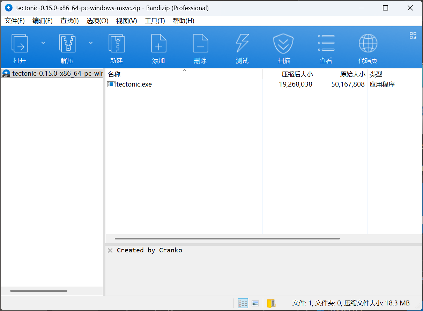This screenshot has height=311, width=423.
Task: Sort by the Type (类型) column header
Action: point(395,74)
